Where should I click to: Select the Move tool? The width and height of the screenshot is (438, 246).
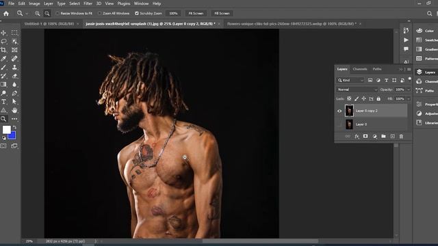[x=3, y=33]
